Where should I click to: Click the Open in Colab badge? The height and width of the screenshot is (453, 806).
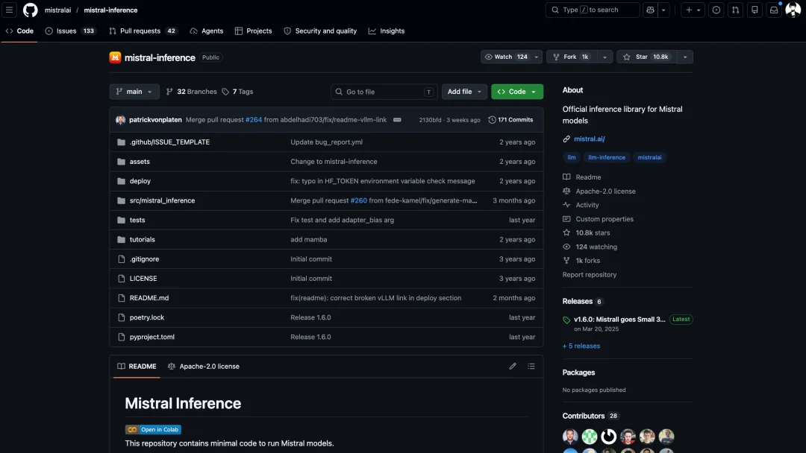(153, 429)
